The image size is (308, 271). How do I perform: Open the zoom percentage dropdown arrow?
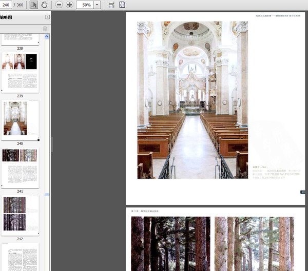point(97,5)
